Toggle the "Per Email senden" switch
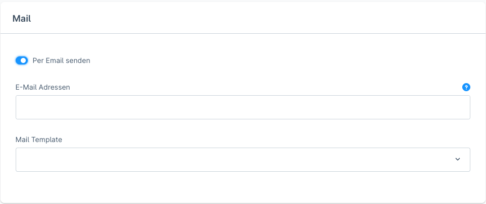Image resolution: width=486 pixels, height=204 pixels. 22,60
